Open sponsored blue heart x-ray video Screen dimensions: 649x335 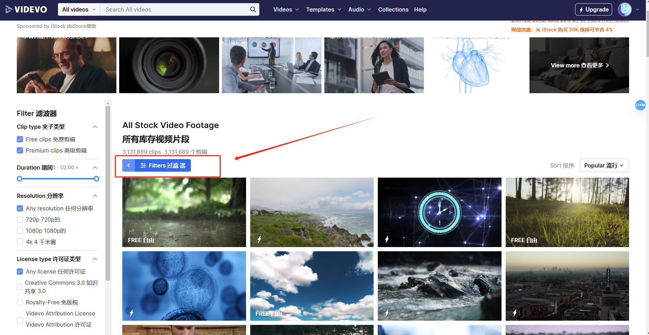tap(477, 65)
